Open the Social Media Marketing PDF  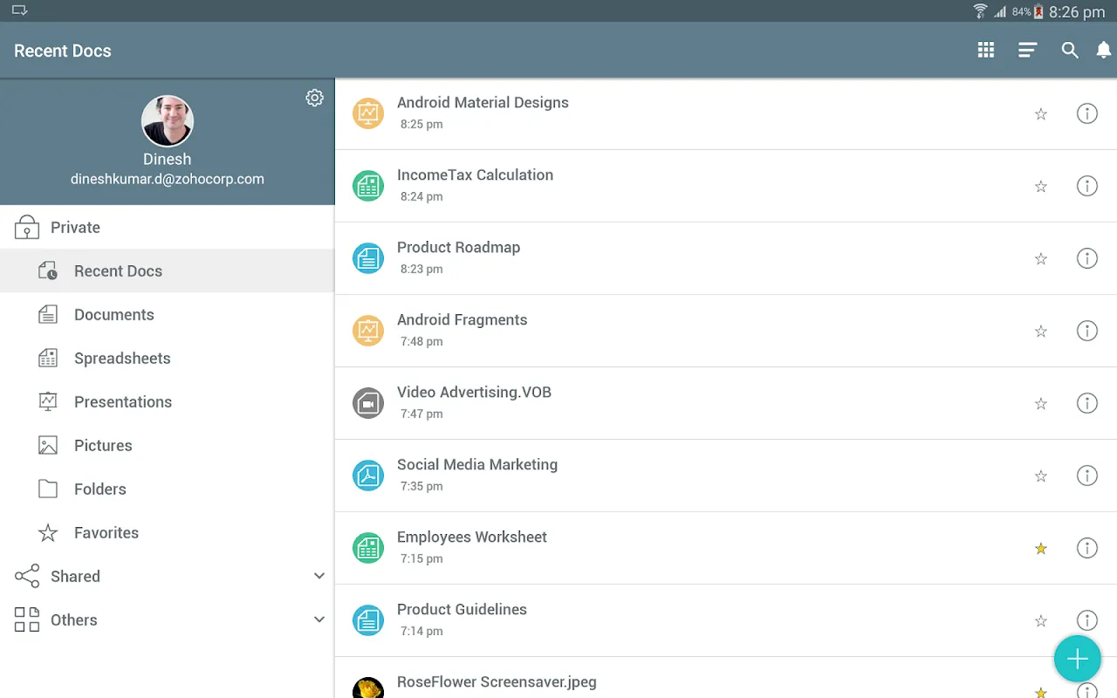[477, 465]
